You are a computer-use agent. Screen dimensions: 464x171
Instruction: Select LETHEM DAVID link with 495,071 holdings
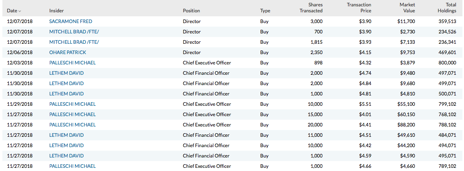pyautogui.click(x=66, y=156)
